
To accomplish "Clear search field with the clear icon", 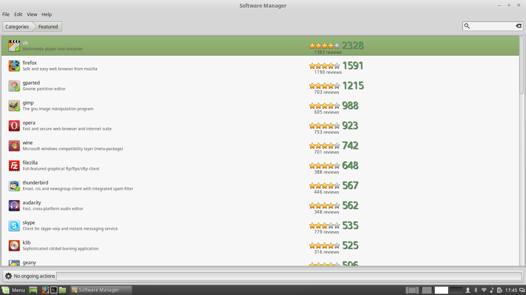I will [x=519, y=26].
